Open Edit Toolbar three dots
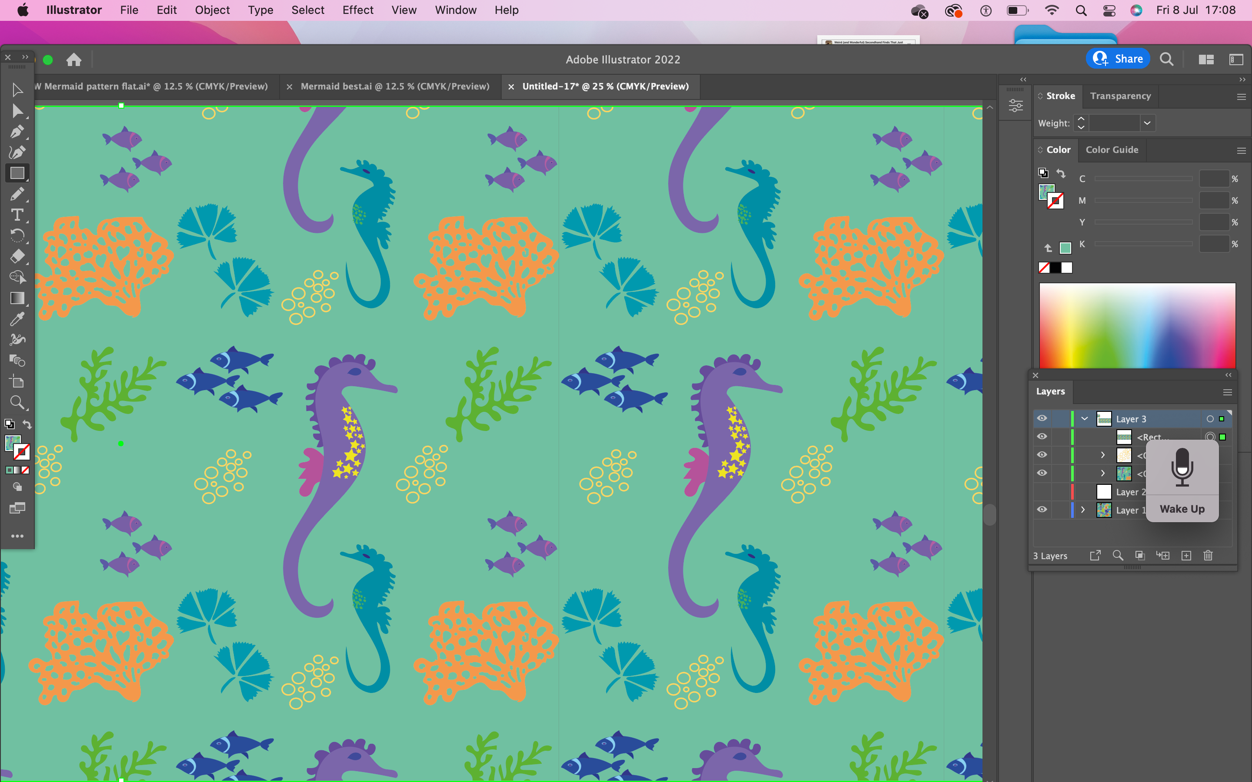 [x=17, y=537]
